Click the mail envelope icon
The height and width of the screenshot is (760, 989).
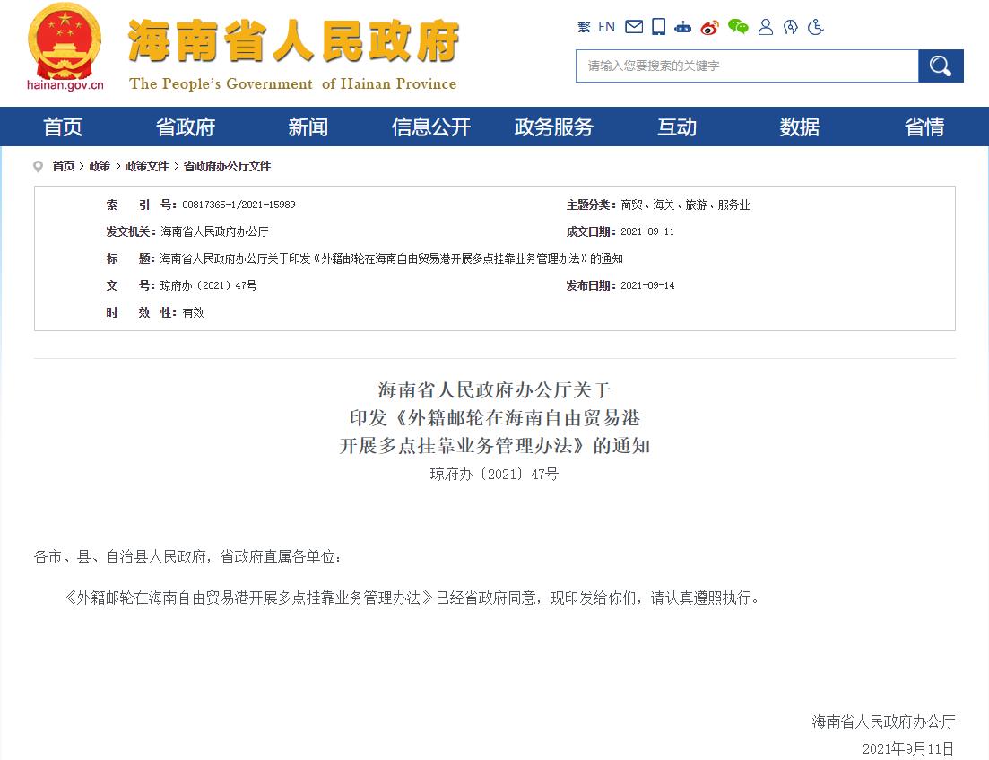click(x=634, y=27)
